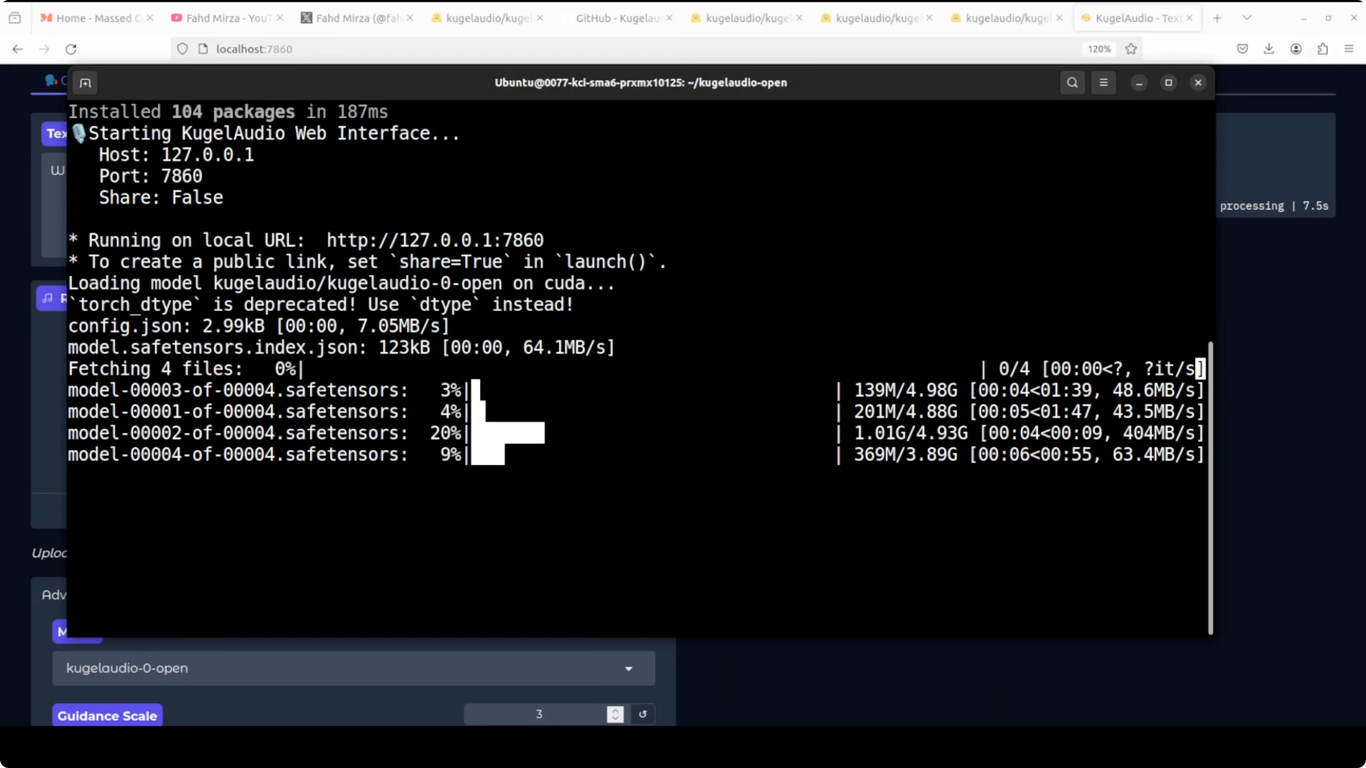
Task: Click the new terminal tab icon
Action: 85,83
